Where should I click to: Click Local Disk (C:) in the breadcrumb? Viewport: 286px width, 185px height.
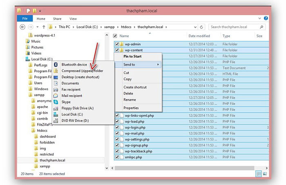pos(87,27)
